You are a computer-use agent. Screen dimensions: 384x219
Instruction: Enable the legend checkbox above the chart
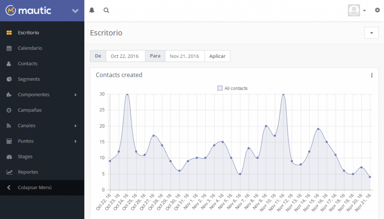220,88
